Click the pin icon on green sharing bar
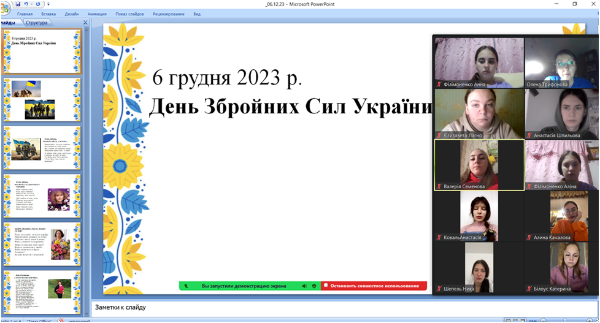Viewport: 600px width, 323px height. pyautogui.click(x=187, y=286)
